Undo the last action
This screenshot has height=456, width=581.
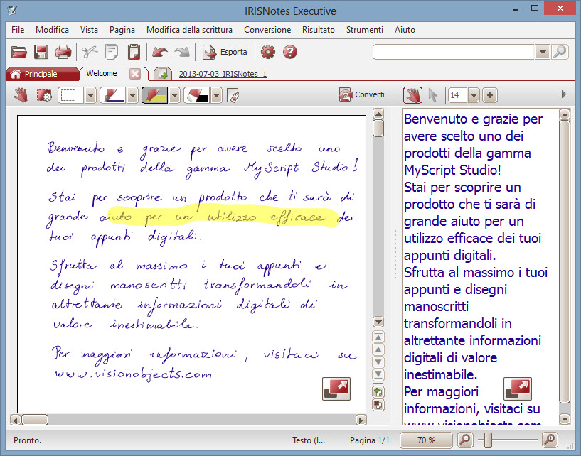point(160,52)
